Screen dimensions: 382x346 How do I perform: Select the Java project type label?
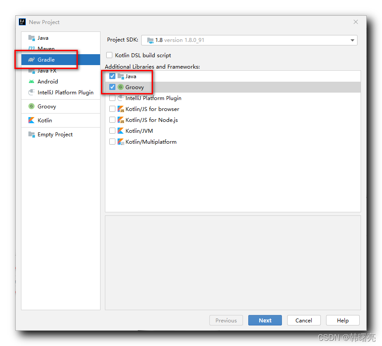pyautogui.click(x=43, y=38)
